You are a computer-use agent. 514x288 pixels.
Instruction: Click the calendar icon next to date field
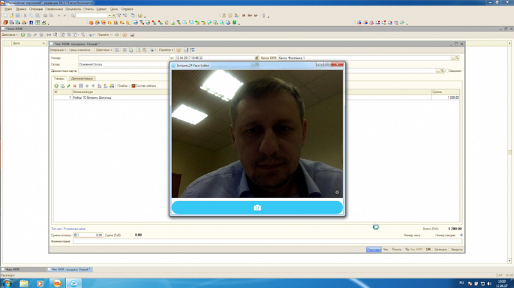[256, 58]
